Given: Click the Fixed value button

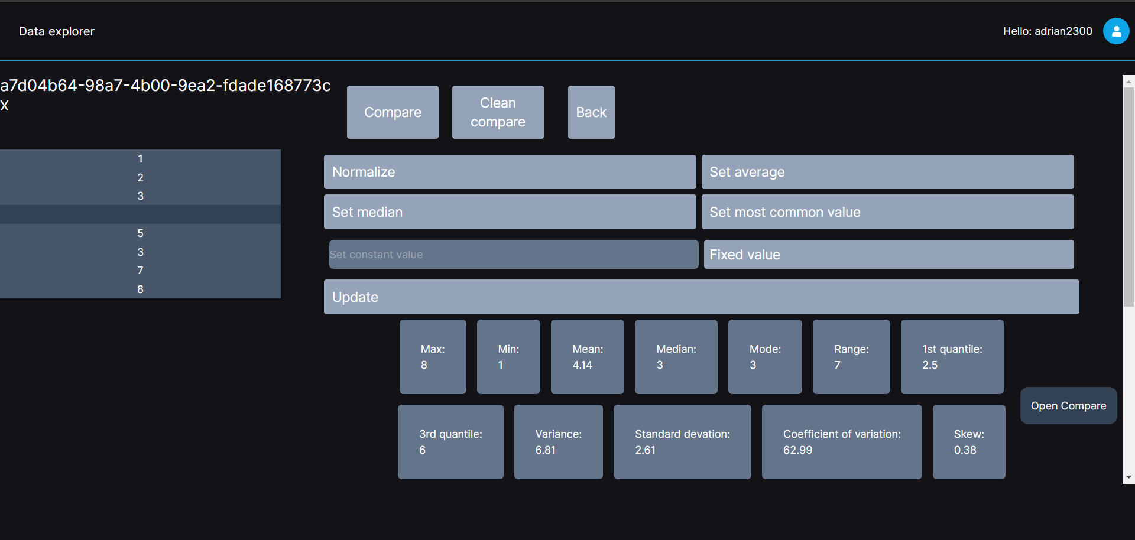Looking at the screenshot, I should pos(888,255).
